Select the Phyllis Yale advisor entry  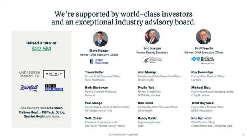pyautogui.click(x=149, y=92)
